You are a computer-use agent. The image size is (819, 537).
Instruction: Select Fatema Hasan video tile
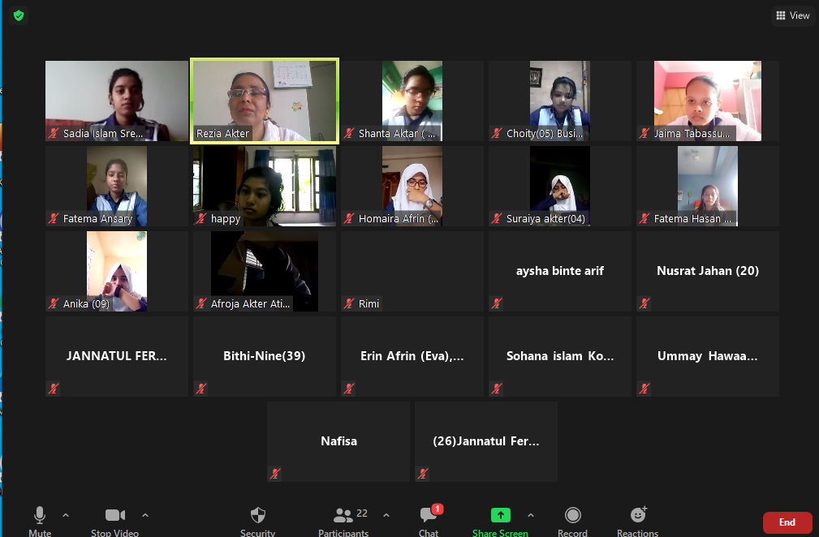click(708, 186)
